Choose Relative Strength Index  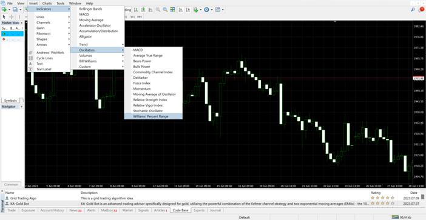pyautogui.click(x=154, y=100)
